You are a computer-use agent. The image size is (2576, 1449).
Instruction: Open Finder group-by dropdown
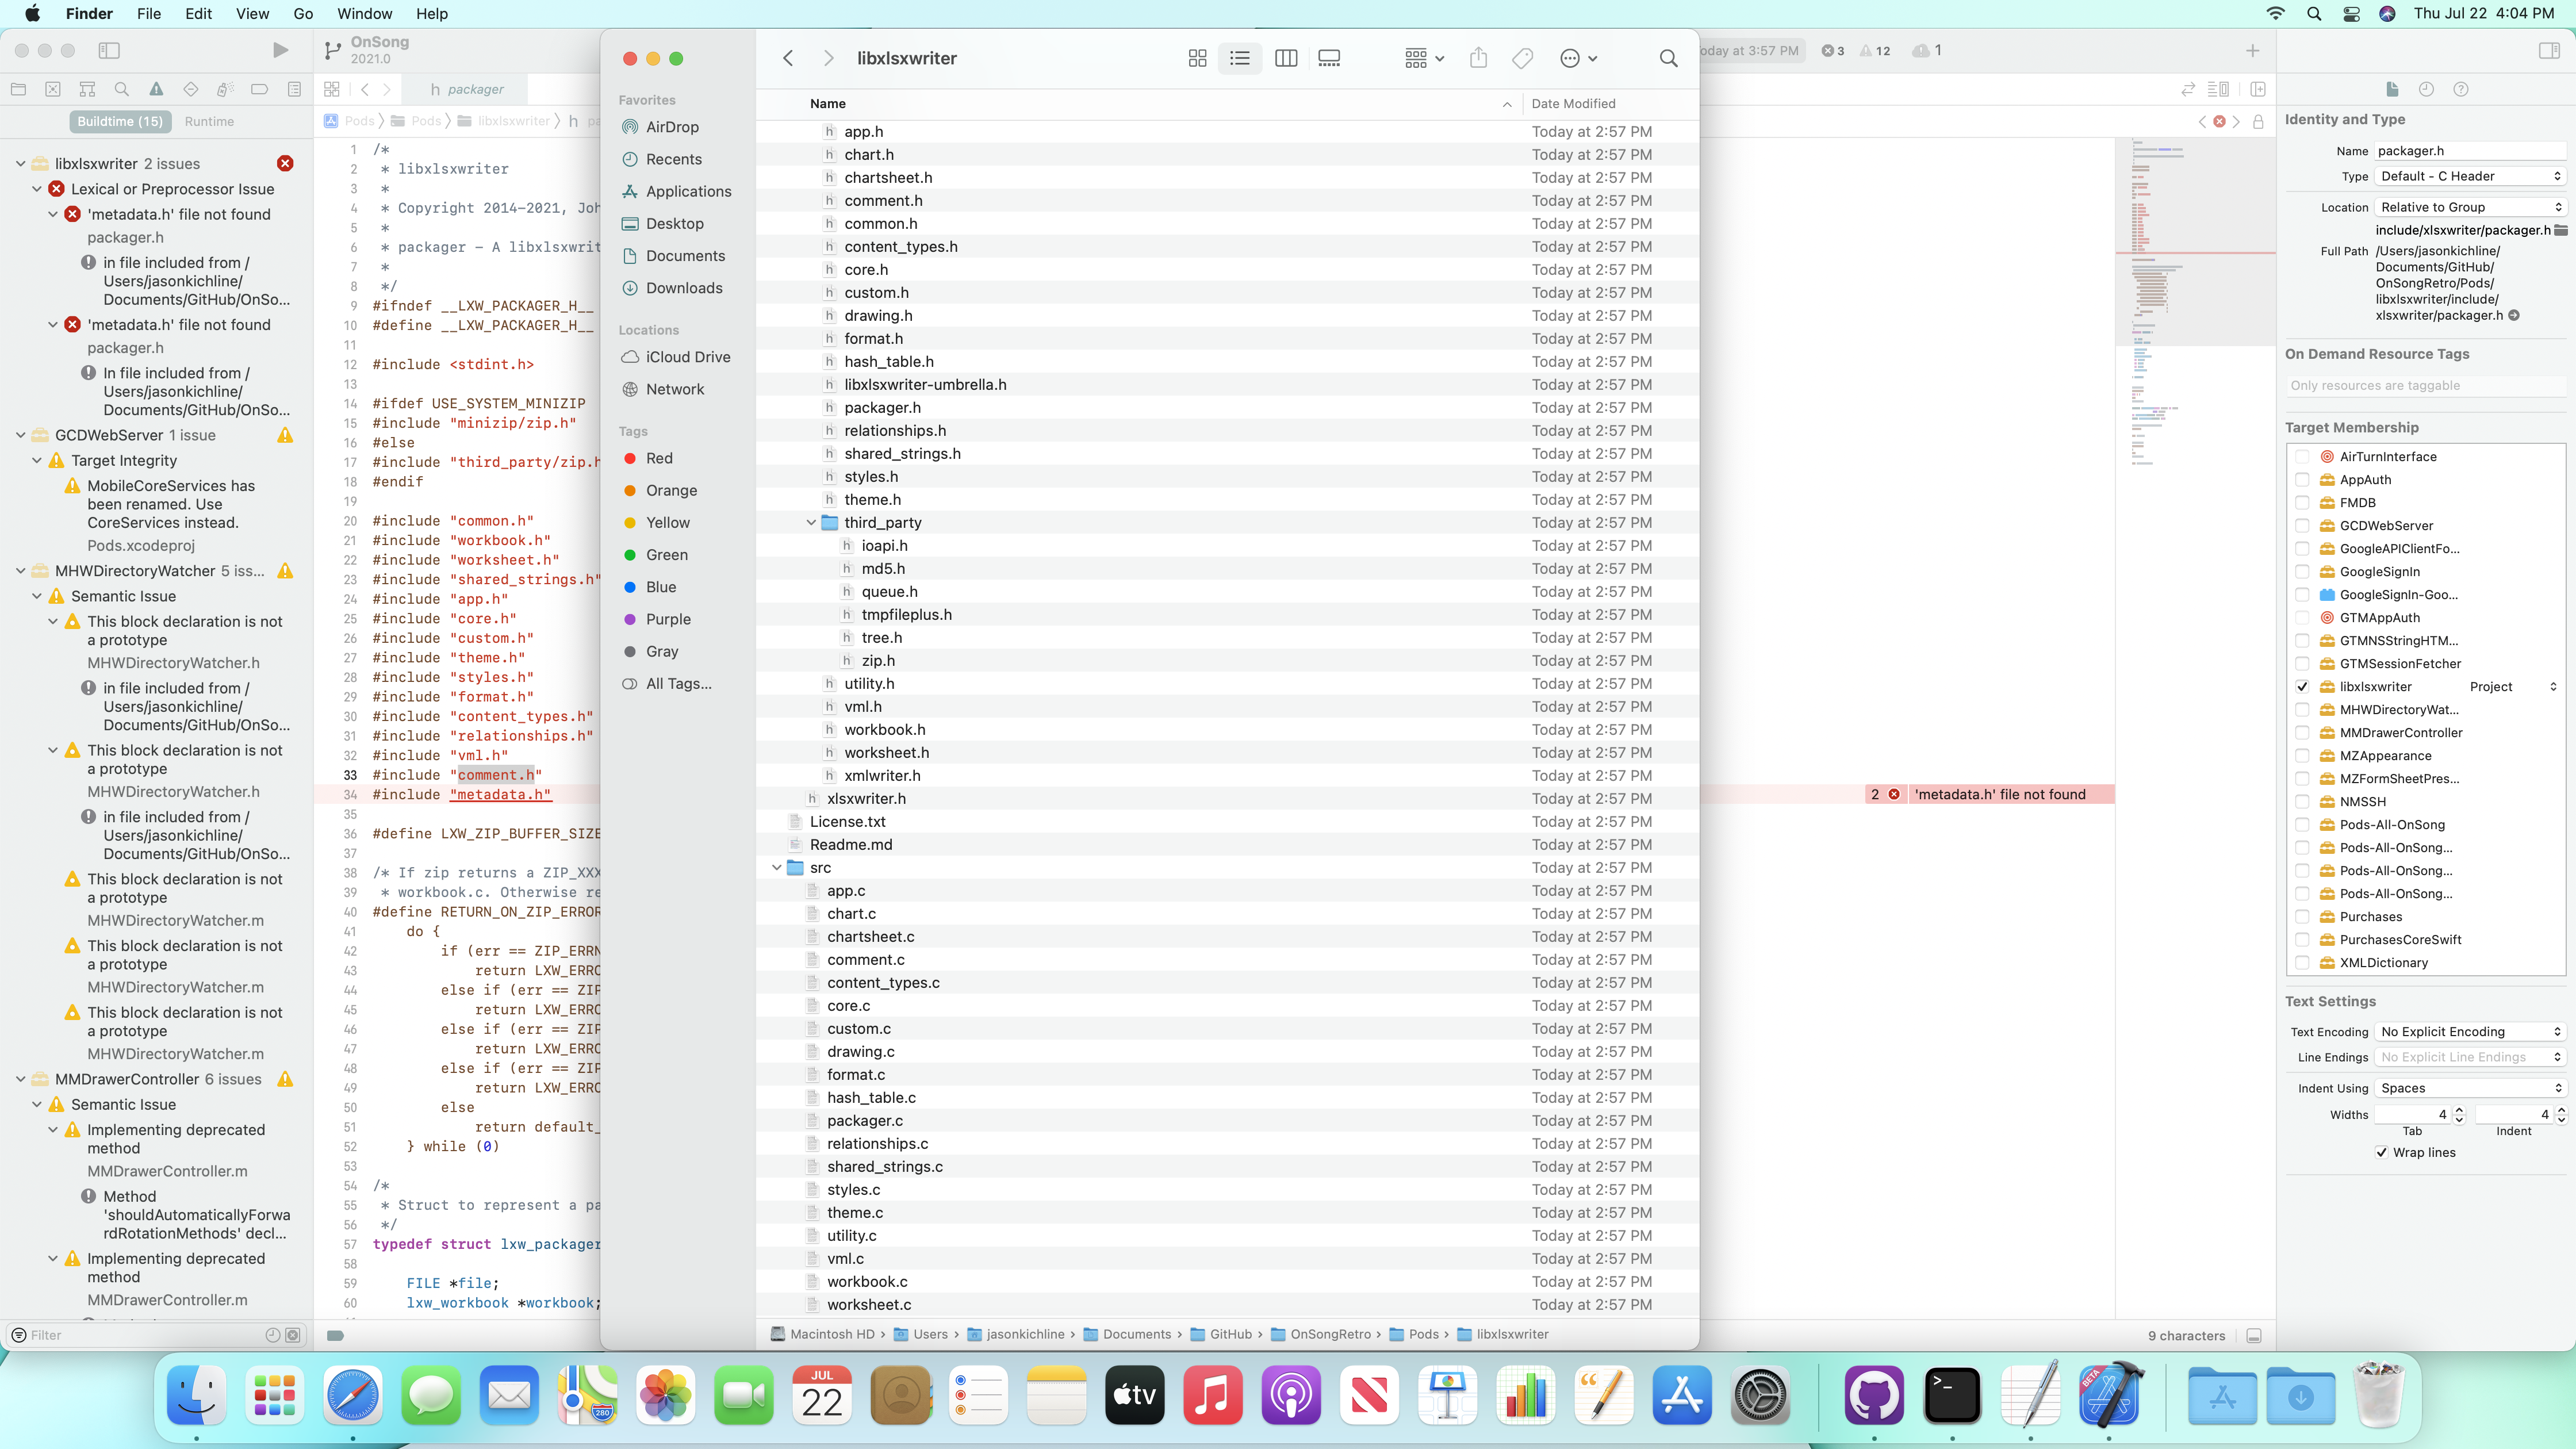pos(1424,58)
